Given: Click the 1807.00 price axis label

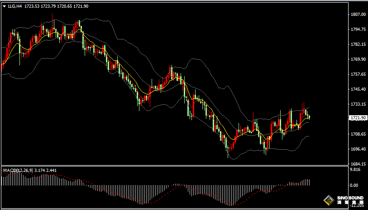Looking at the screenshot, I should tap(358, 15).
